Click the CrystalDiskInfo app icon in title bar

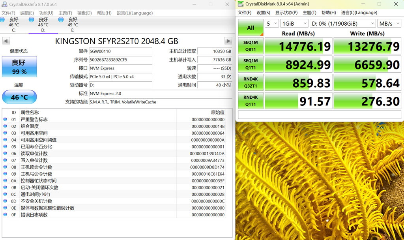coord(4,4)
